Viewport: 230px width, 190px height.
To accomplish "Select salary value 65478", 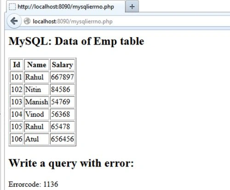I will click(x=63, y=127).
